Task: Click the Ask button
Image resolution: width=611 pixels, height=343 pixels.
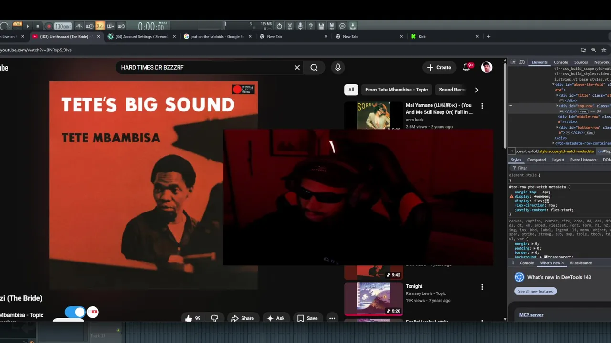Action: tap(276, 318)
